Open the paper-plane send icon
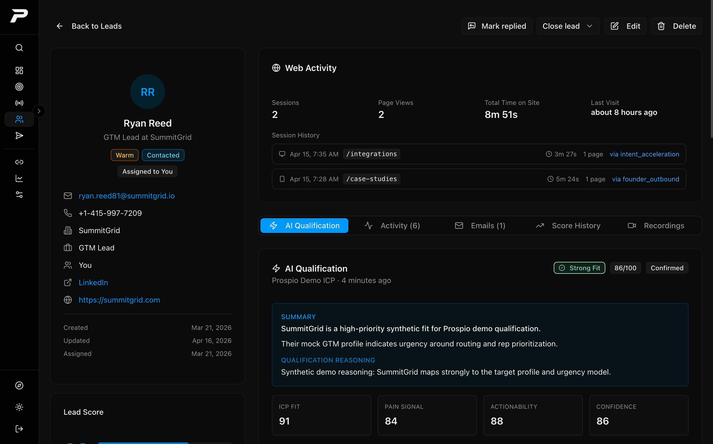Viewport: 713px width, 444px height. coord(19,136)
